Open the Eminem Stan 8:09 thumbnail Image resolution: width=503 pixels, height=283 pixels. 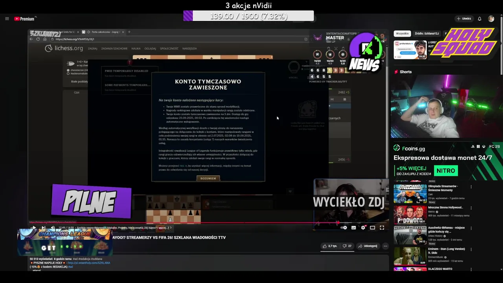click(x=410, y=256)
